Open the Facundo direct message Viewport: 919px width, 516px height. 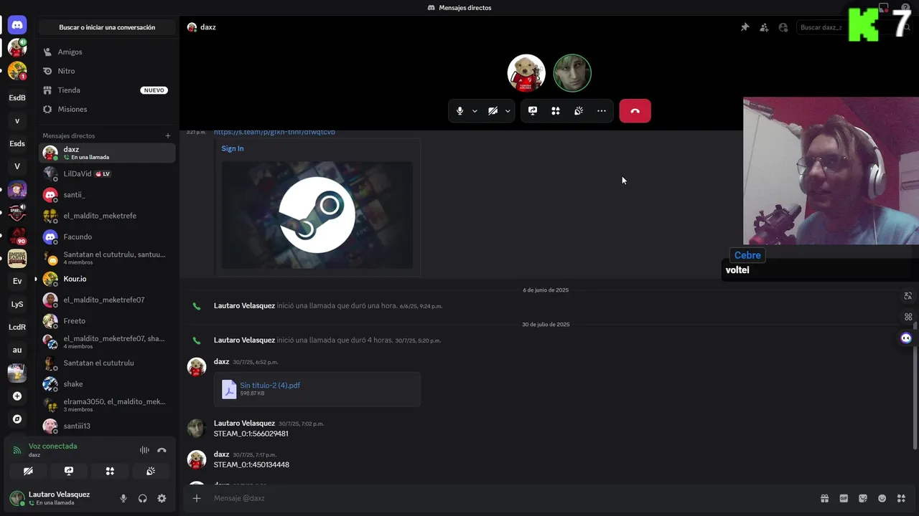click(x=107, y=236)
